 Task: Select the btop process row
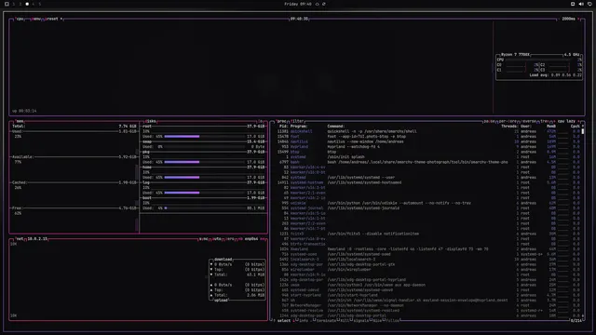coord(427,152)
